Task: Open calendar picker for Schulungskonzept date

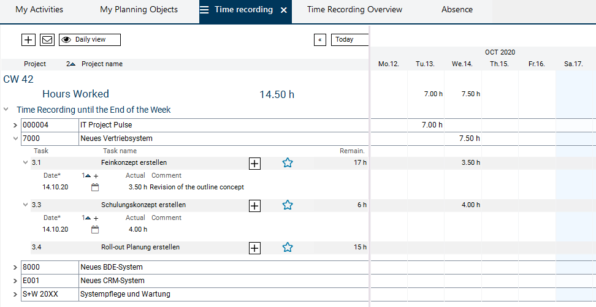Action: (94, 230)
